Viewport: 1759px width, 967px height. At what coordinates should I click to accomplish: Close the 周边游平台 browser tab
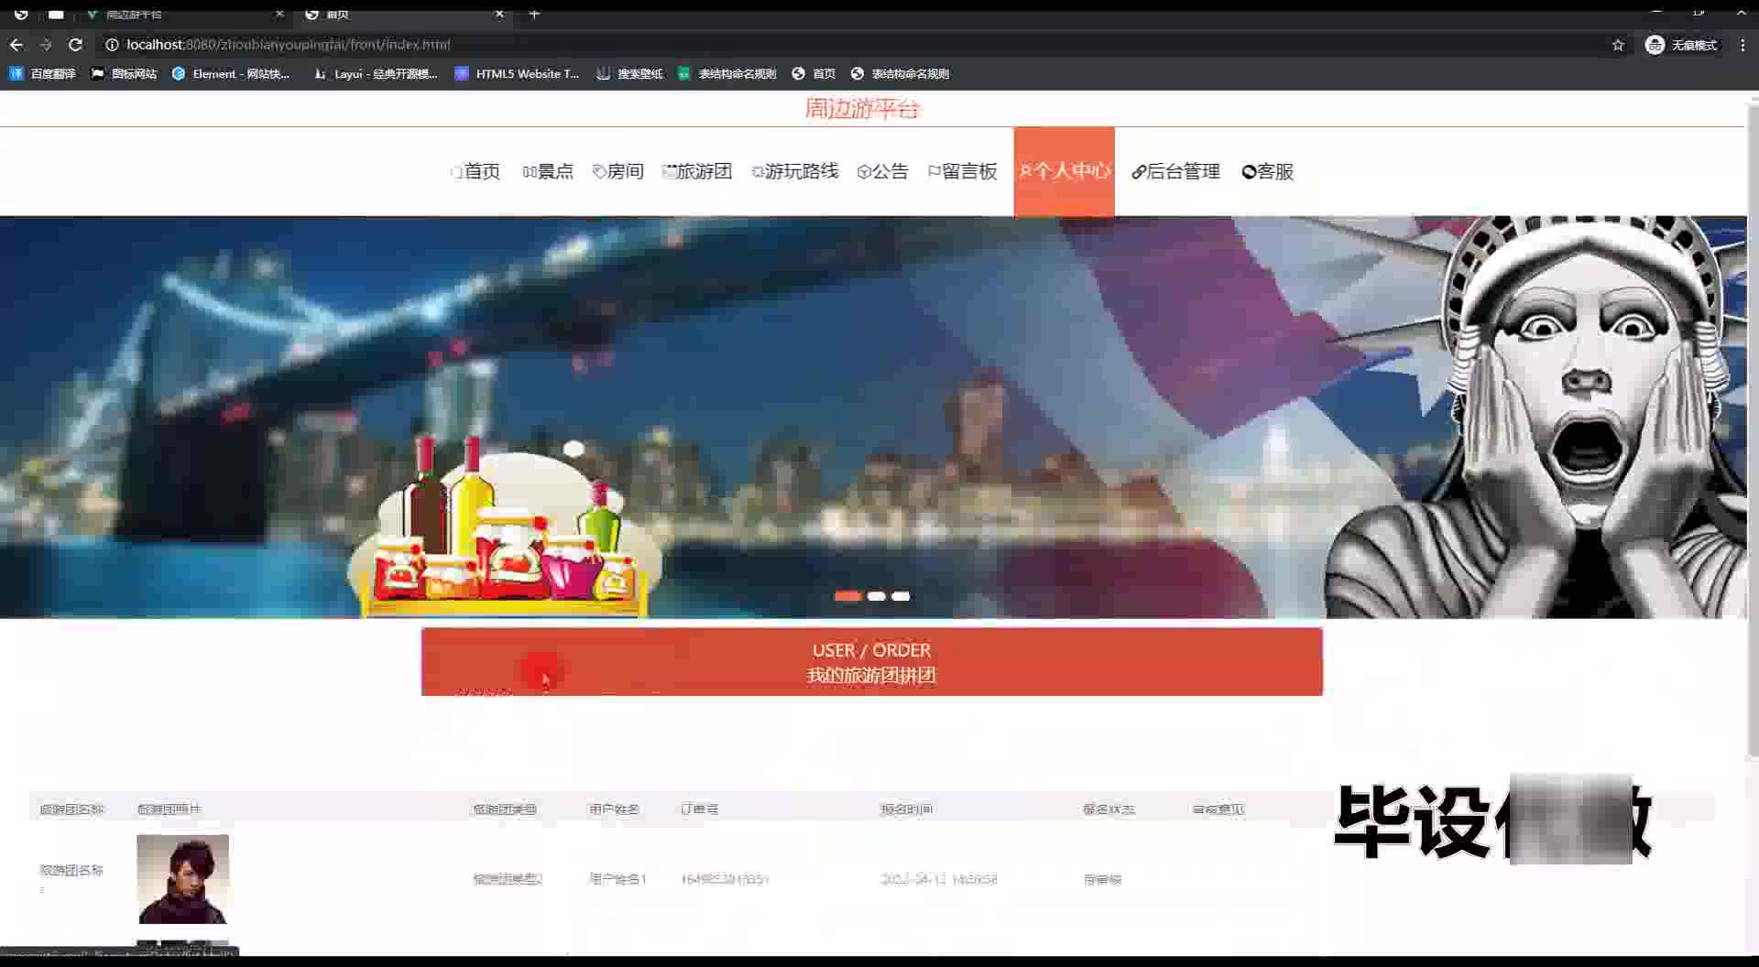tap(279, 14)
